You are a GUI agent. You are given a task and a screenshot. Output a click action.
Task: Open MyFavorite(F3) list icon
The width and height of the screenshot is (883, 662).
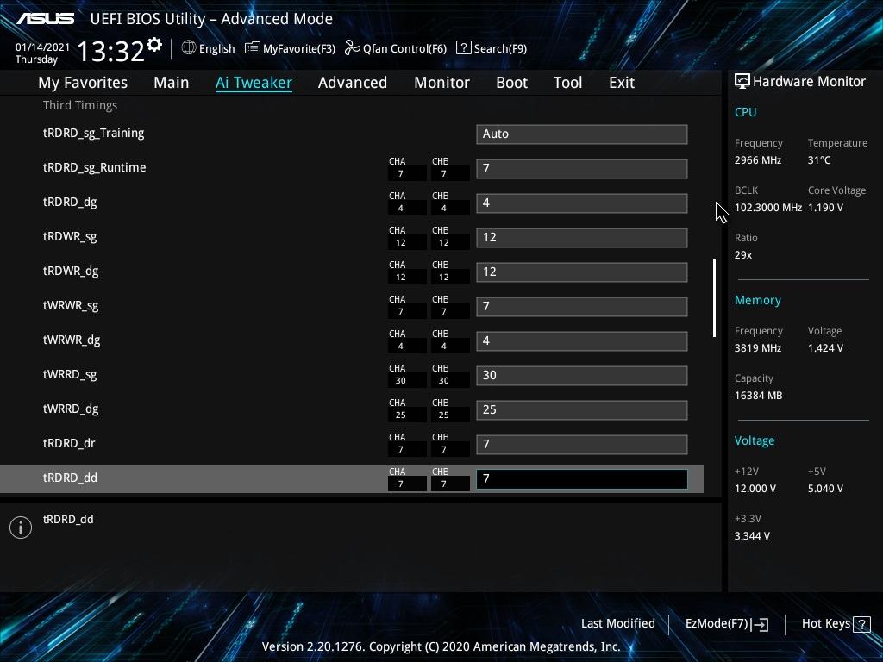tap(253, 48)
